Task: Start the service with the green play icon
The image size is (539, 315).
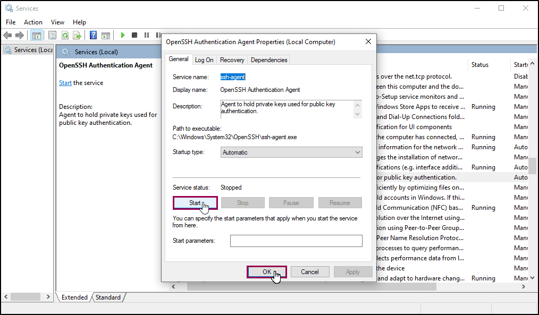Action: click(x=122, y=35)
